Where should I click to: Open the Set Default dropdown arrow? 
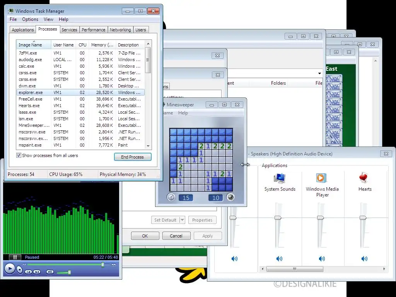point(183,220)
